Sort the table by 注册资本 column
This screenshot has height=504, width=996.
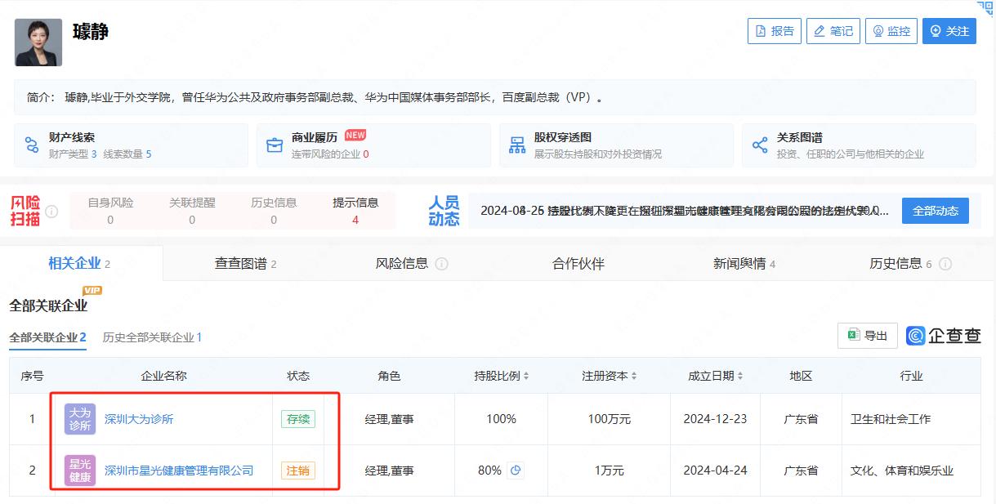tap(610, 376)
